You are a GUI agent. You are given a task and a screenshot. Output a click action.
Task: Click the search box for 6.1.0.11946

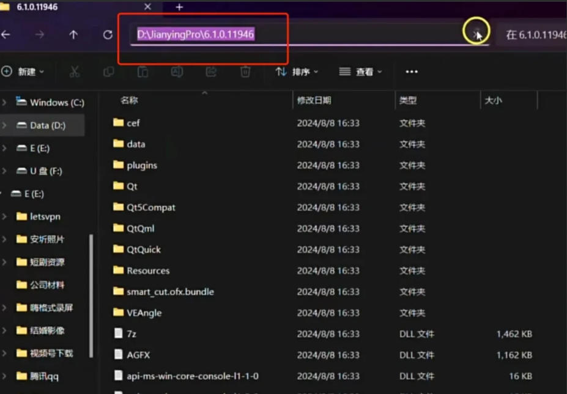tap(532, 35)
